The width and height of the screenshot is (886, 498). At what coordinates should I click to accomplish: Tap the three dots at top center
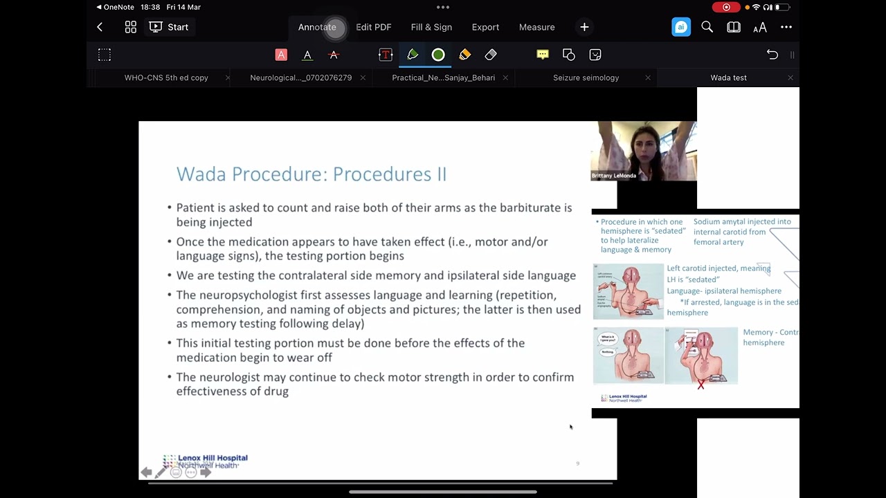(x=443, y=7)
